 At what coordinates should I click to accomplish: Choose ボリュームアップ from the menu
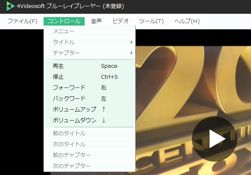click(90, 109)
